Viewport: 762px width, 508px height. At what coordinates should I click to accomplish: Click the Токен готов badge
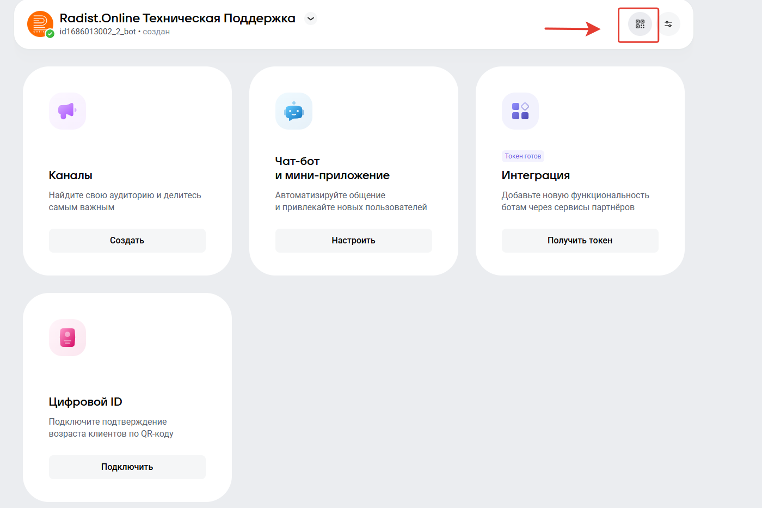(x=523, y=156)
